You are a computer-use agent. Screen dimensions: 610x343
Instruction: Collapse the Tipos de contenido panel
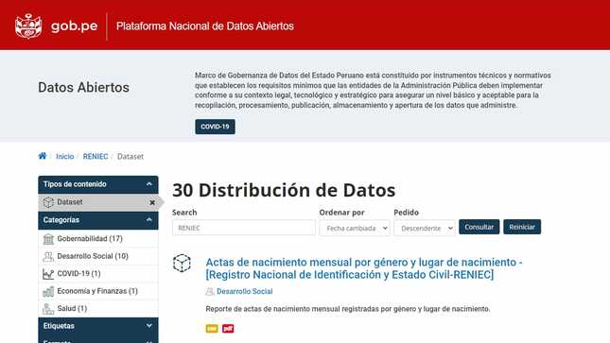pyautogui.click(x=149, y=184)
